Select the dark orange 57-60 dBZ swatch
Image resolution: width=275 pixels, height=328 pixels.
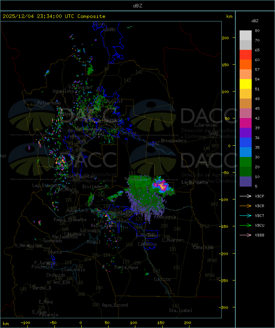[245, 64]
